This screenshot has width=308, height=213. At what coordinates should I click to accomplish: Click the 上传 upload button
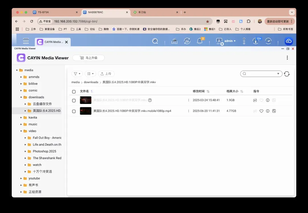tap(106, 74)
